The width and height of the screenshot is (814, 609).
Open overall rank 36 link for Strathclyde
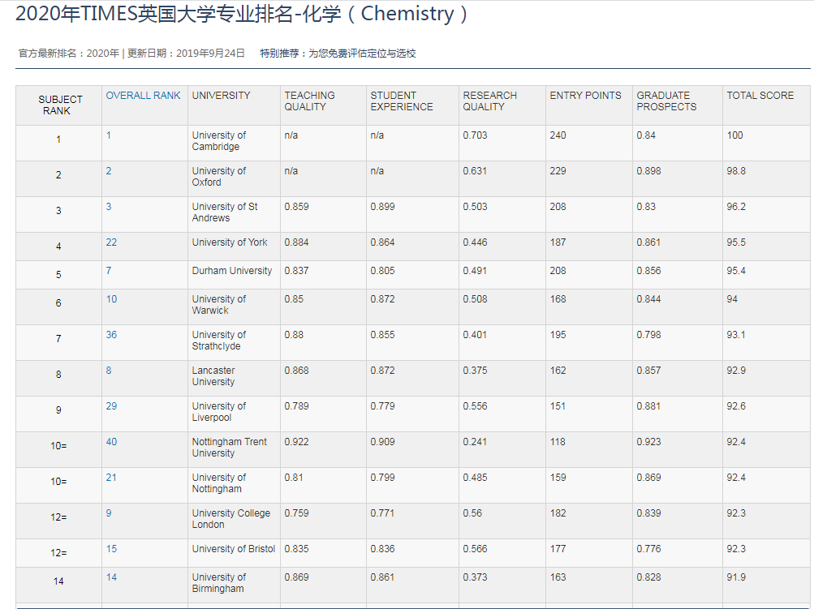(x=111, y=335)
